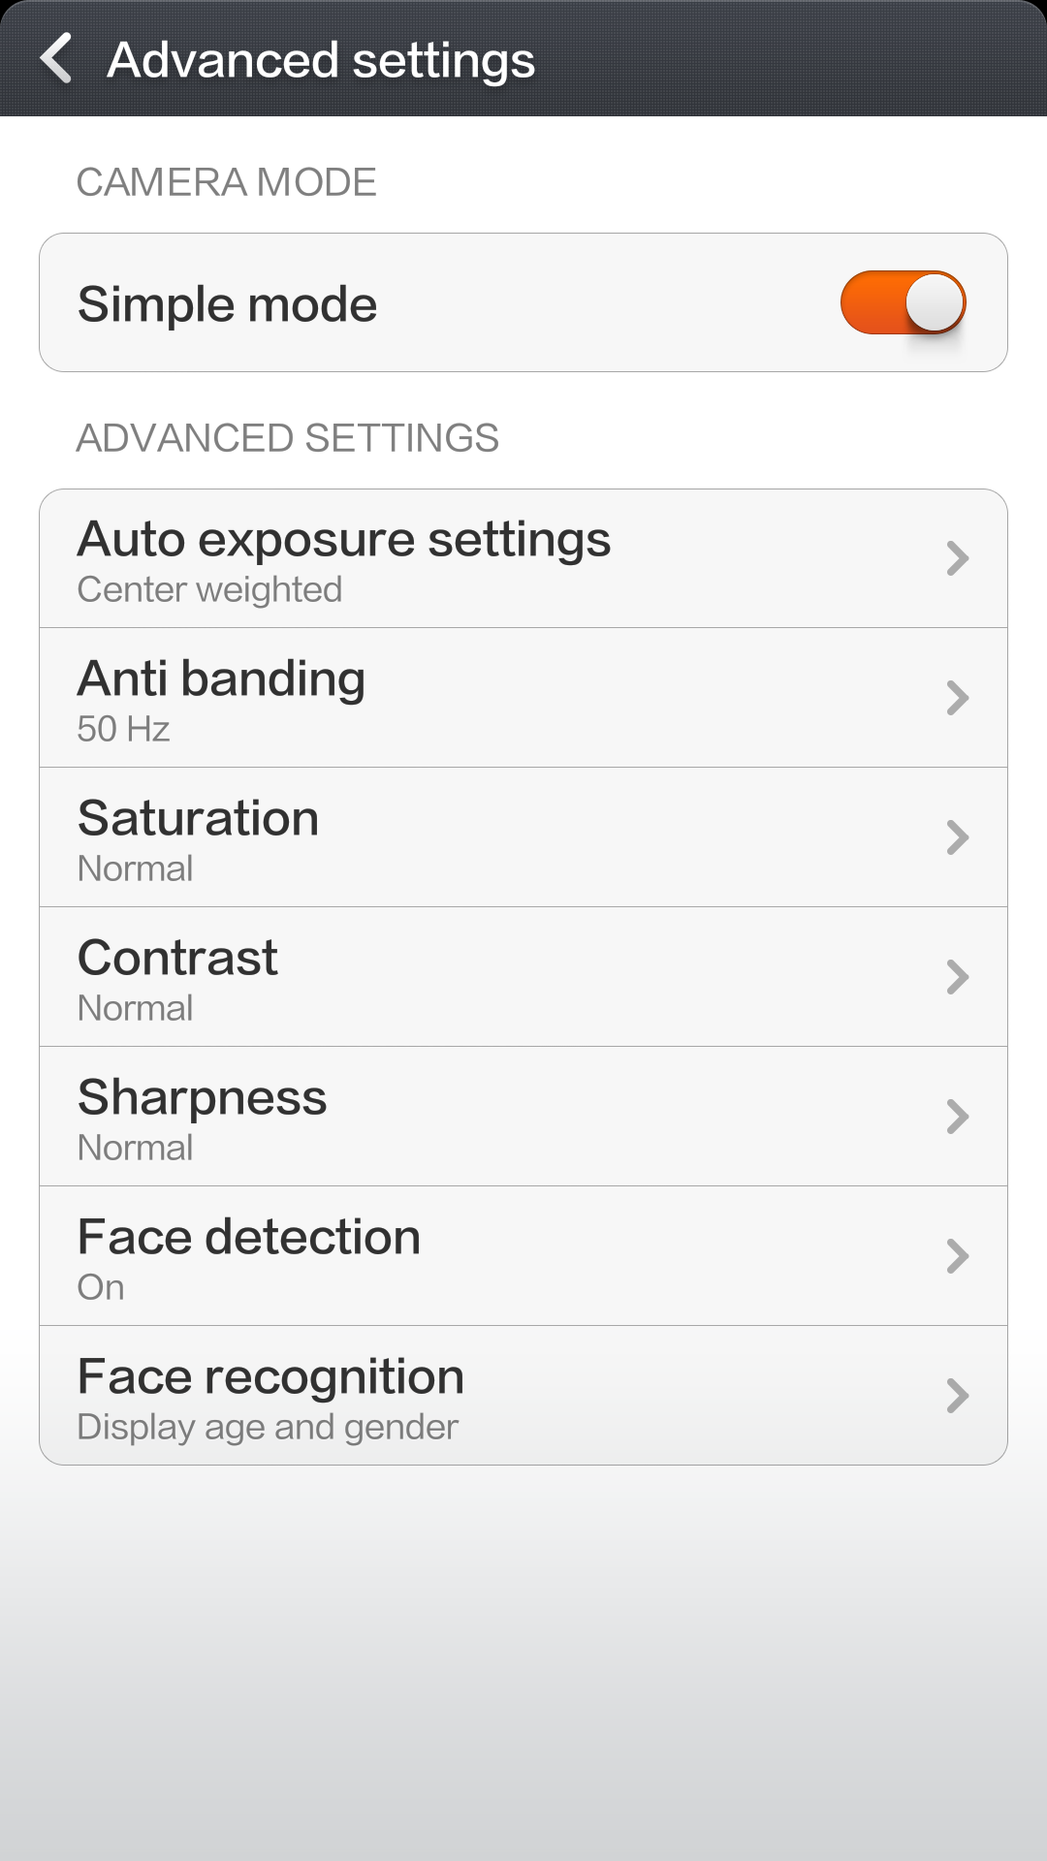Tap the Advanced settings title
Image resolution: width=1047 pixels, height=1861 pixels.
pyautogui.click(x=321, y=60)
